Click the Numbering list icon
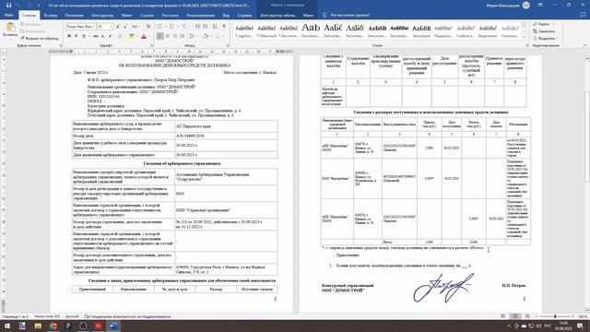Screen dimensions: 590x332 pyautogui.click(x=172, y=27)
